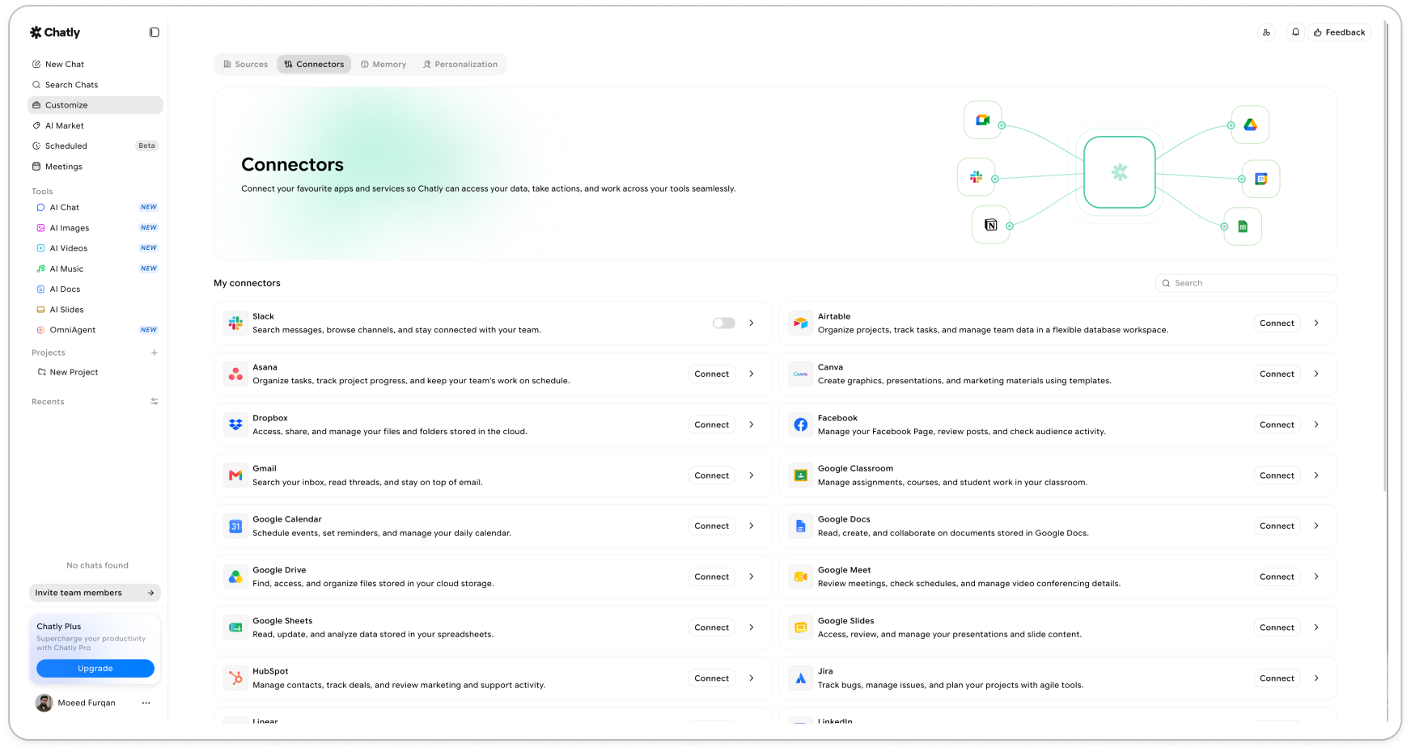The width and height of the screenshot is (1411, 752).
Task: Click the Feedback button
Action: click(x=1340, y=32)
